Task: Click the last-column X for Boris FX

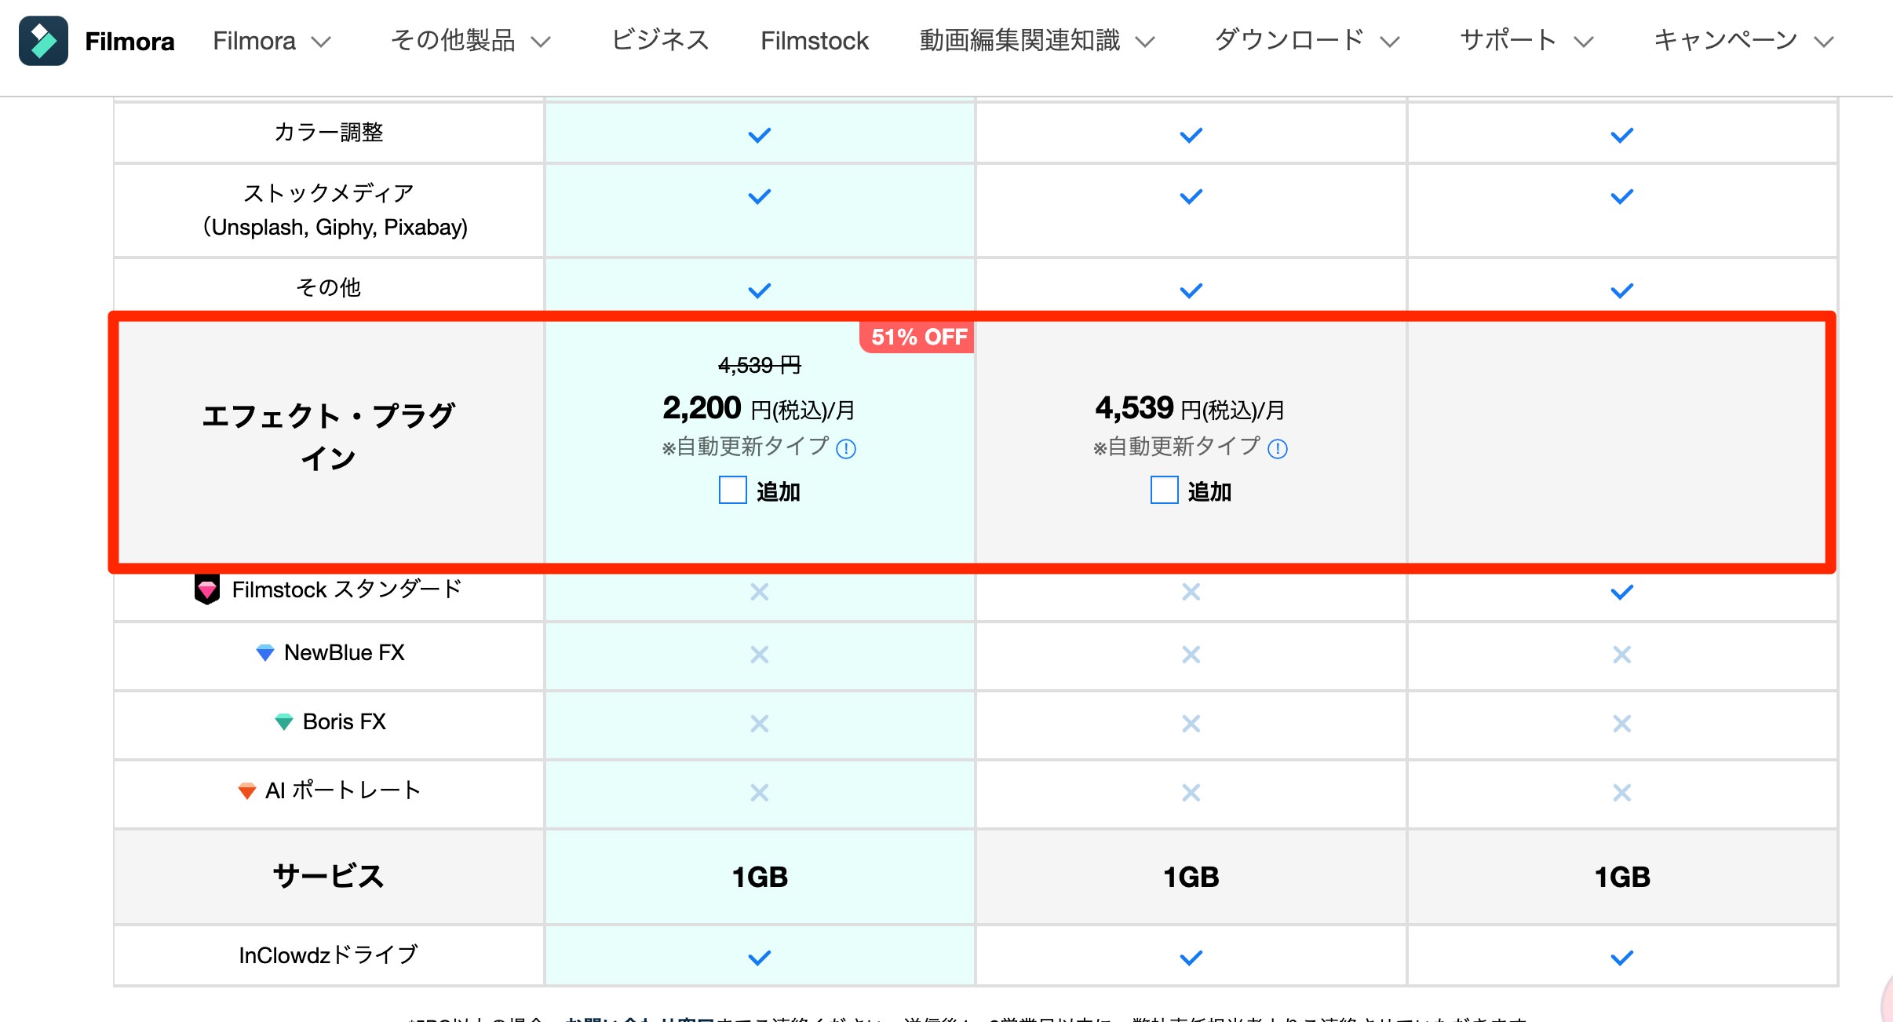Action: pos(1622,723)
